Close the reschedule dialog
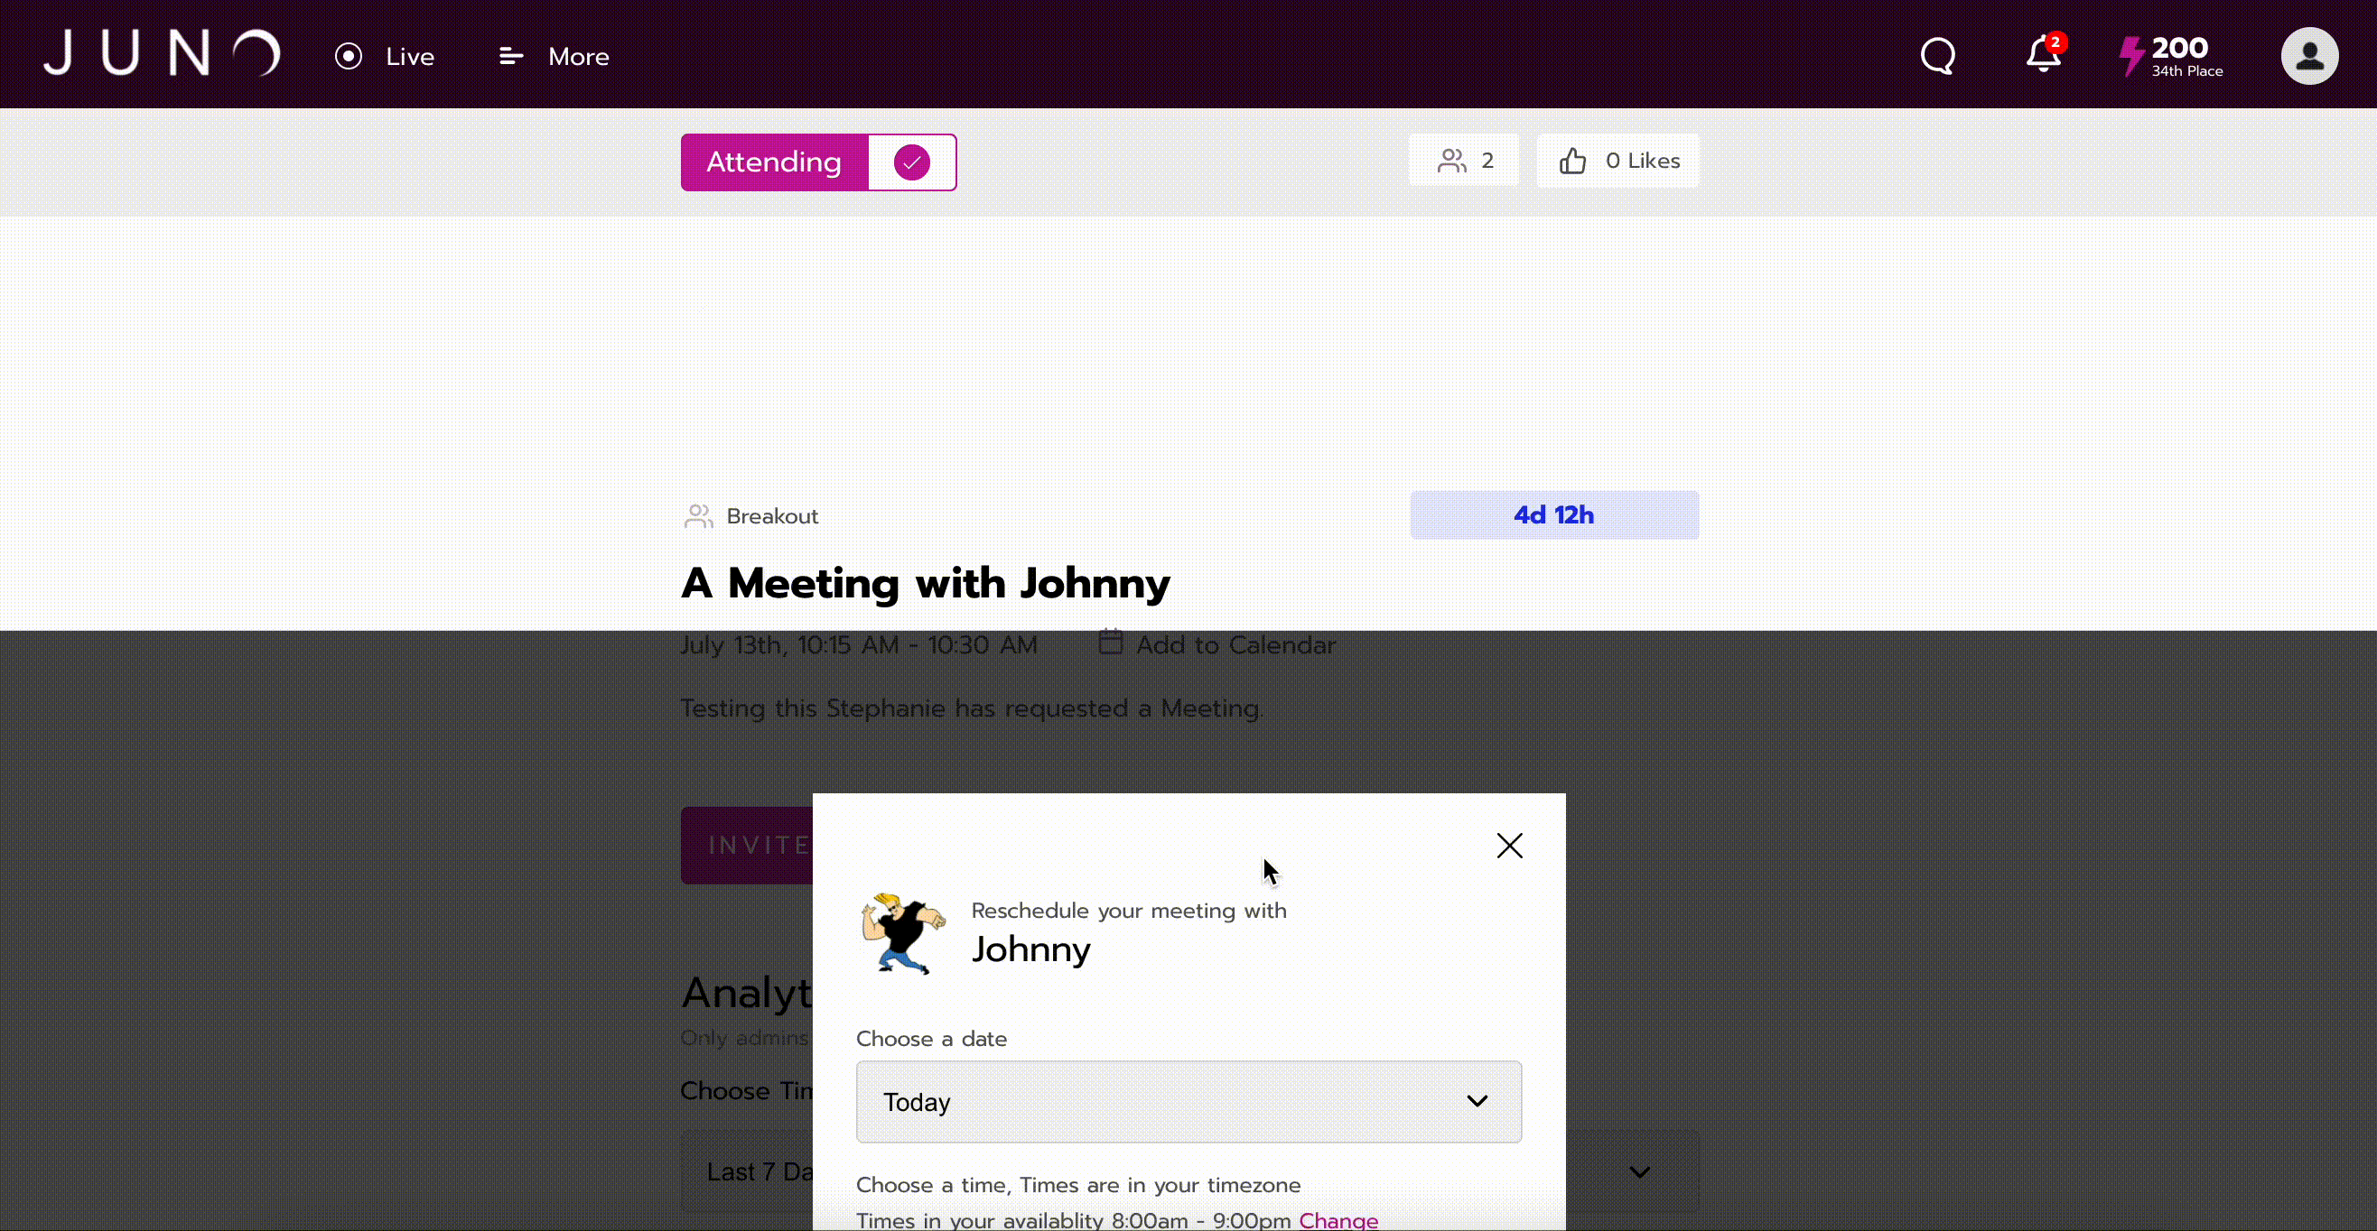 (1510, 846)
